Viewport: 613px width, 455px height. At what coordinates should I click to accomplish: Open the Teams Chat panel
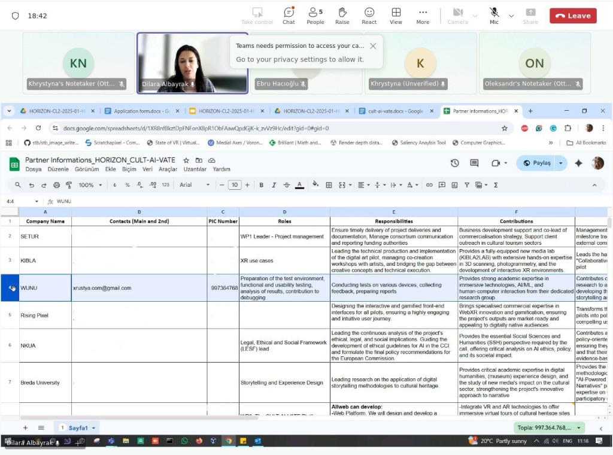pyautogui.click(x=289, y=16)
